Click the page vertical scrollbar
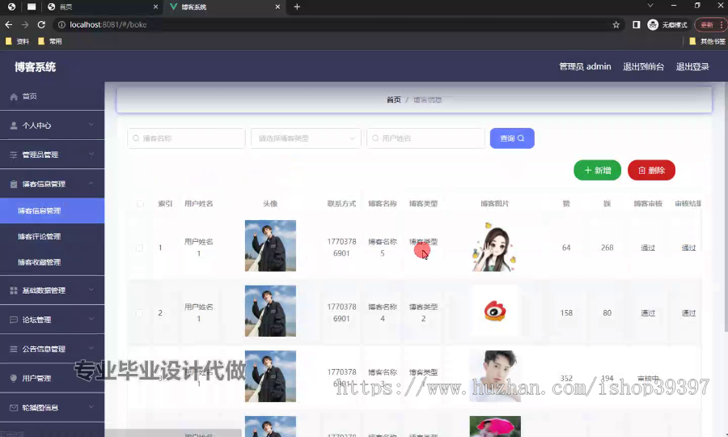 pos(726,206)
